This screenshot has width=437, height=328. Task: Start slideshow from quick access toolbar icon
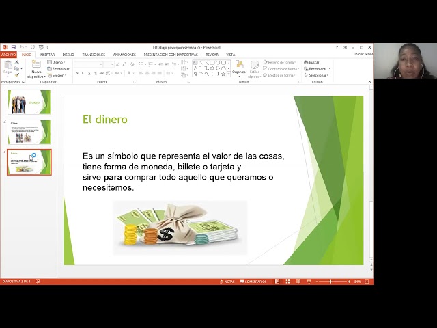pos(41,47)
